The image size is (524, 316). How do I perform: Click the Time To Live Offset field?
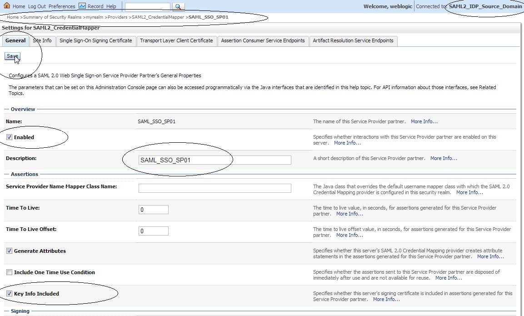pyautogui.click(x=154, y=231)
